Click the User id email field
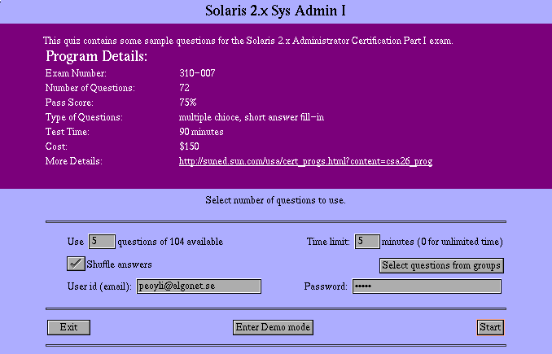 [x=199, y=286]
